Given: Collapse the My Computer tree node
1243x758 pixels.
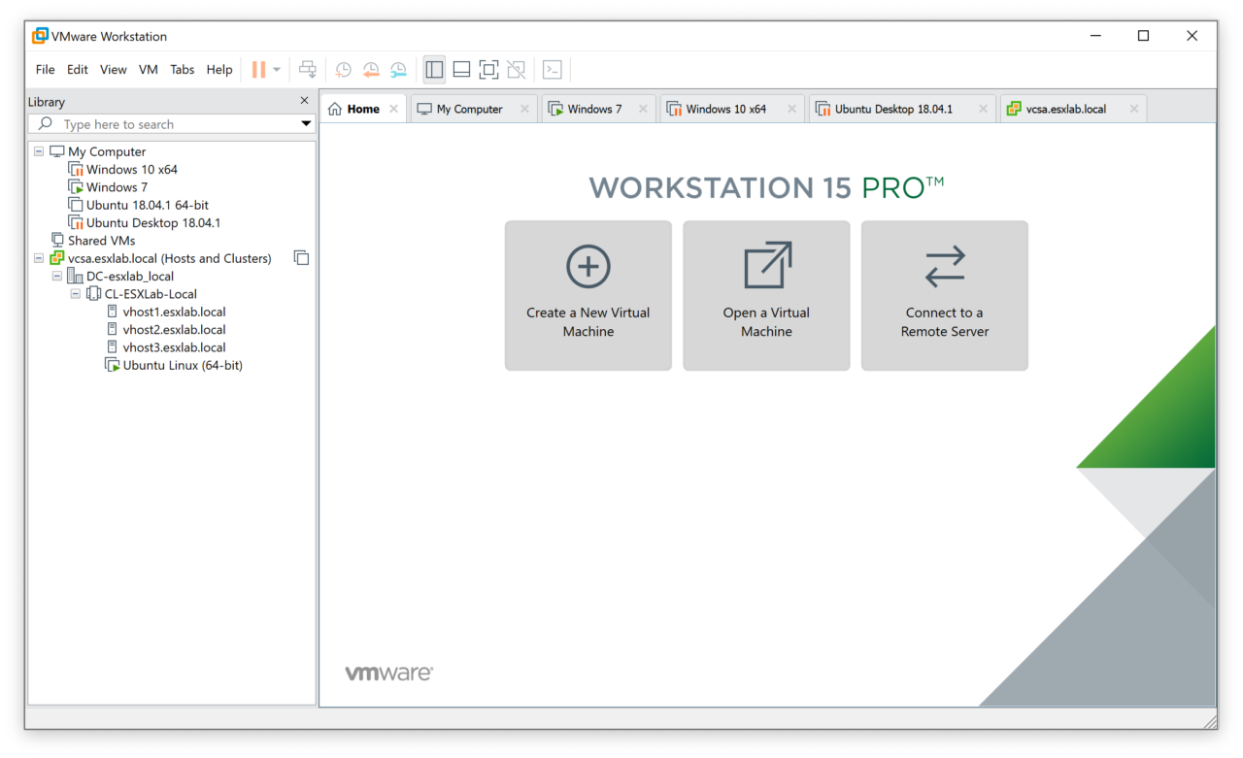Looking at the screenshot, I should pyautogui.click(x=39, y=151).
